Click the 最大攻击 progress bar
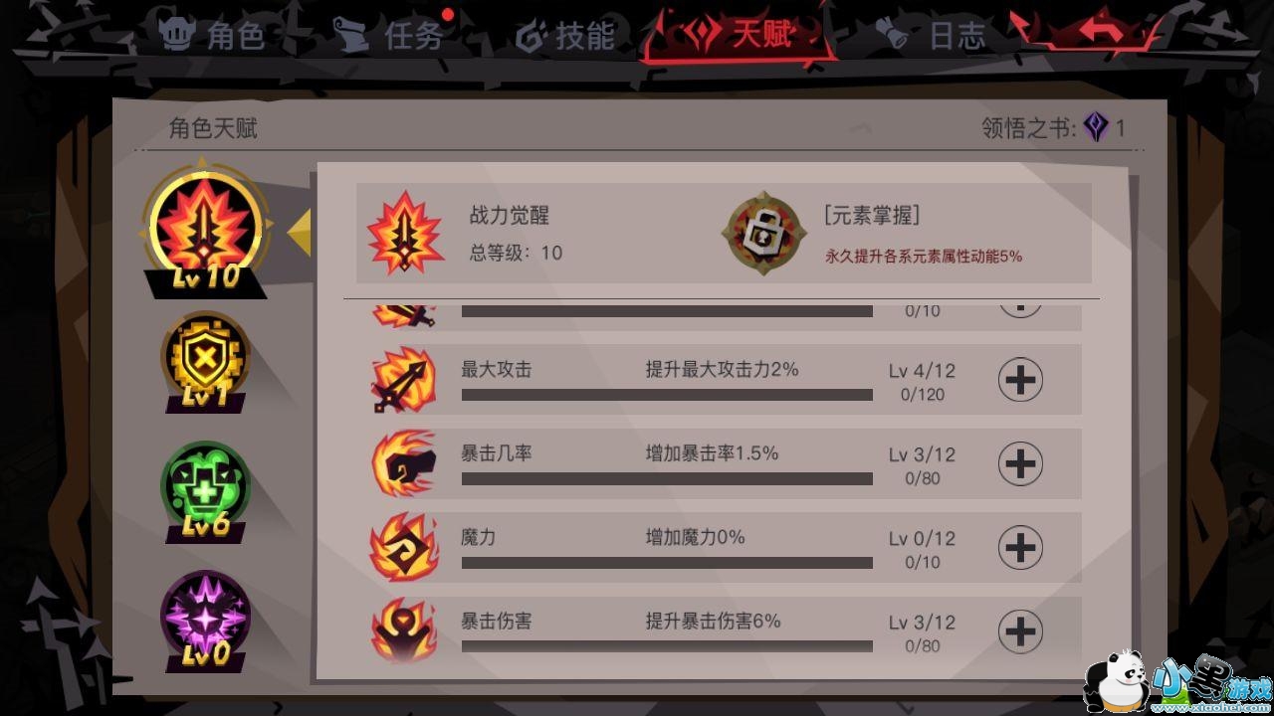 point(667,395)
